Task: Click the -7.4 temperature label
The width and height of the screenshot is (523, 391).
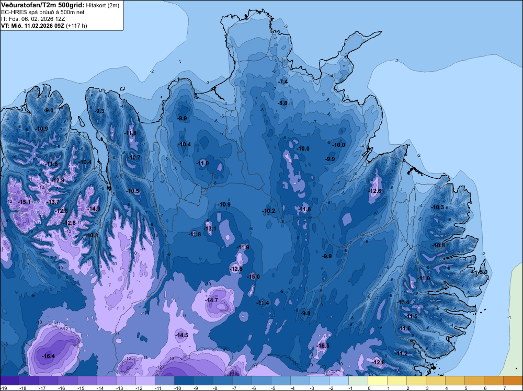Action: (x=283, y=82)
